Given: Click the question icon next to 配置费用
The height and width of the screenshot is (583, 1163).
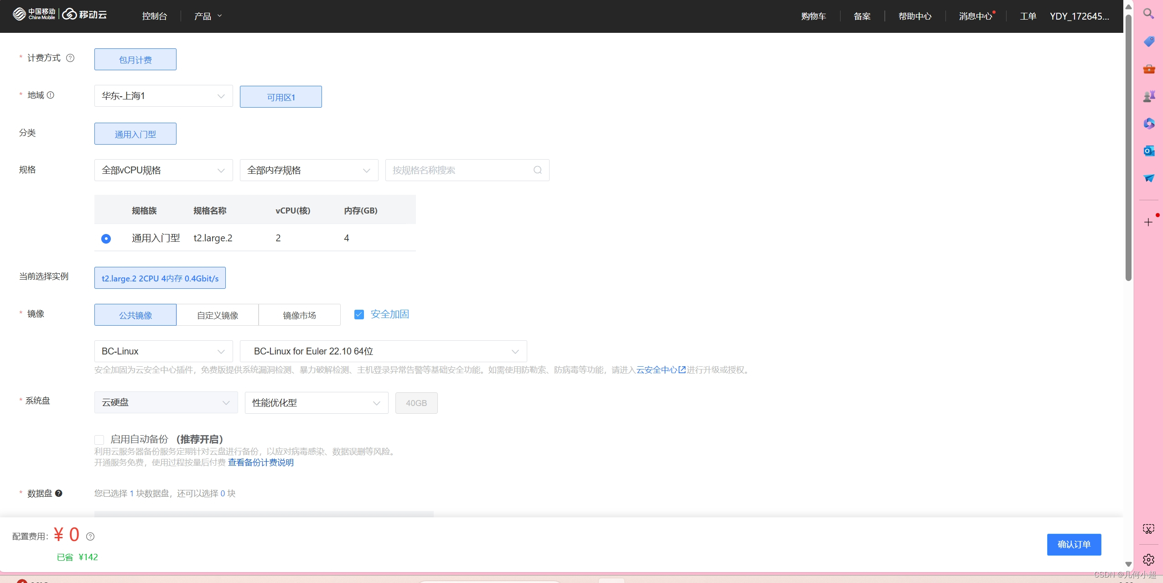Looking at the screenshot, I should [x=90, y=536].
